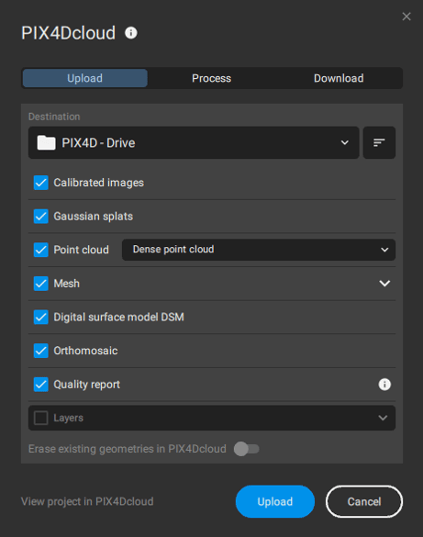Switch to the Process tab

click(x=211, y=78)
